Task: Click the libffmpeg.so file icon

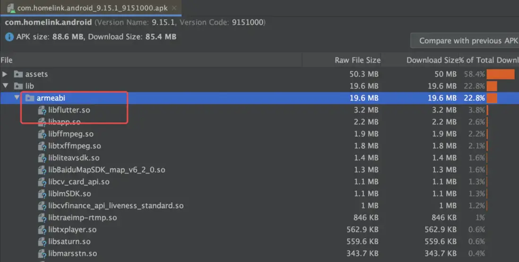Action: (x=42, y=134)
